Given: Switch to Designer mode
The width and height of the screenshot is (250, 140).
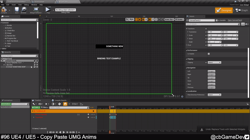Looking at the screenshot, I should click(224, 10).
